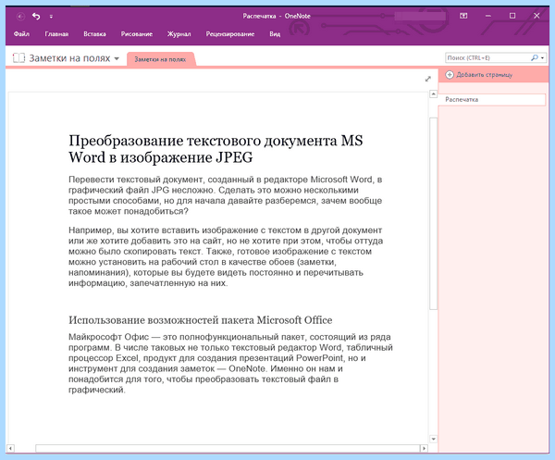Open the search scope dropdown arrow
The image size is (555, 460).
pos(542,58)
